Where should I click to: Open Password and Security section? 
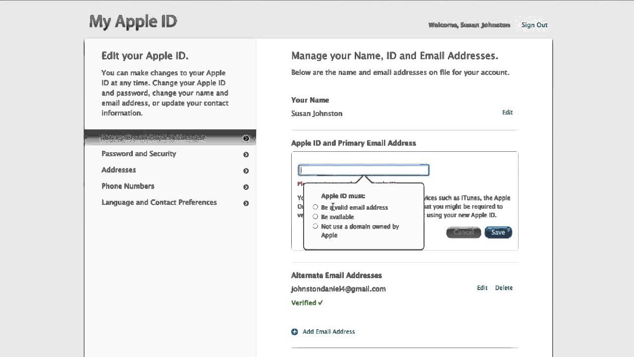tap(139, 154)
